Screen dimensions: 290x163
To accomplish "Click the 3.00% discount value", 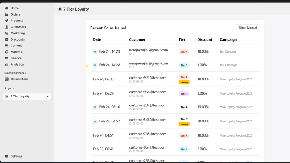I will click(x=202, y=93).
